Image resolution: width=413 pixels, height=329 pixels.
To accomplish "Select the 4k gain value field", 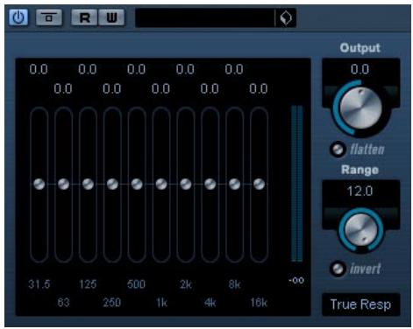I will (x=210, y=88).
